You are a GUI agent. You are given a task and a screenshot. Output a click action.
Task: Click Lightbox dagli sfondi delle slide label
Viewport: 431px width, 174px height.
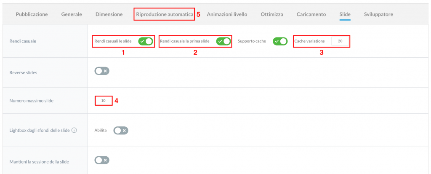(x=40, y=130)
